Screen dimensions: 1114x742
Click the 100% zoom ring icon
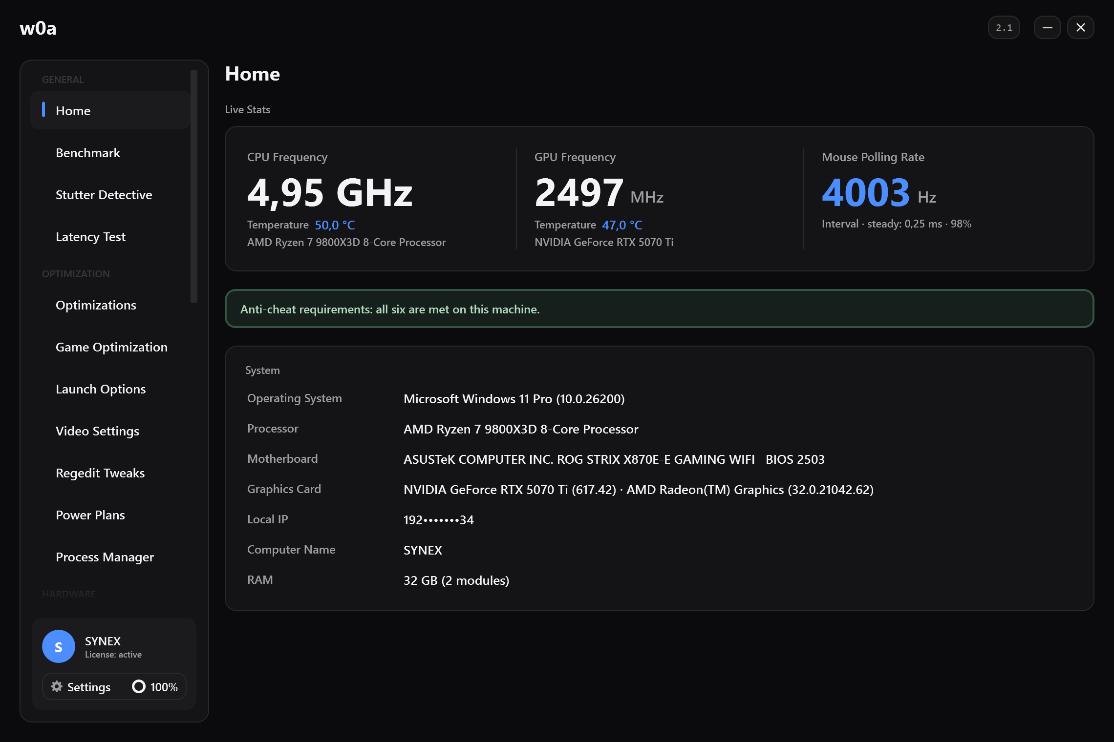point(139,686)
